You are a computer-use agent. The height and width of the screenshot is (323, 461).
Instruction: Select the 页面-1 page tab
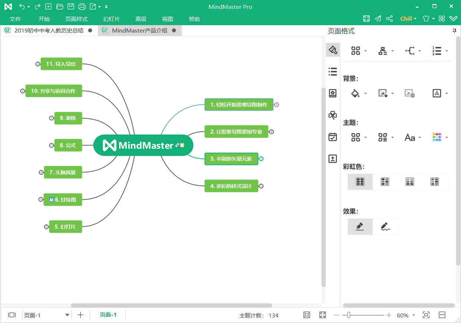click(x=108, y=315)
